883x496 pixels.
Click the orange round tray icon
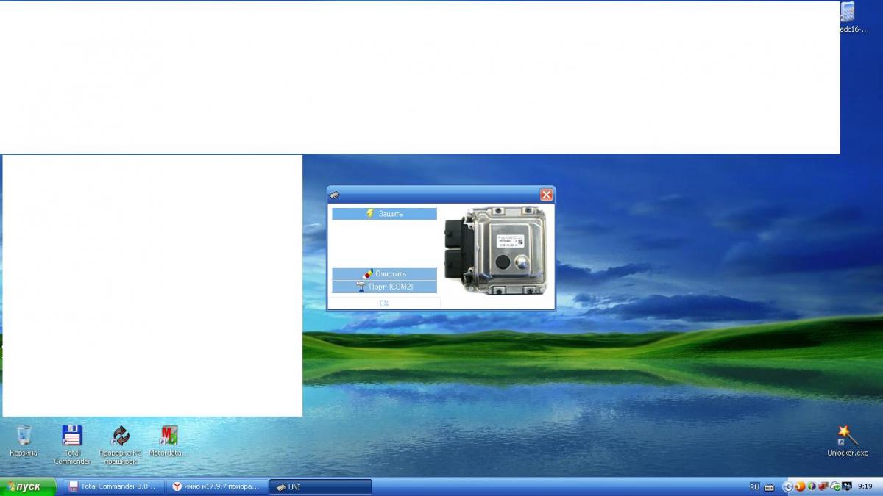[x=800, y=486]
